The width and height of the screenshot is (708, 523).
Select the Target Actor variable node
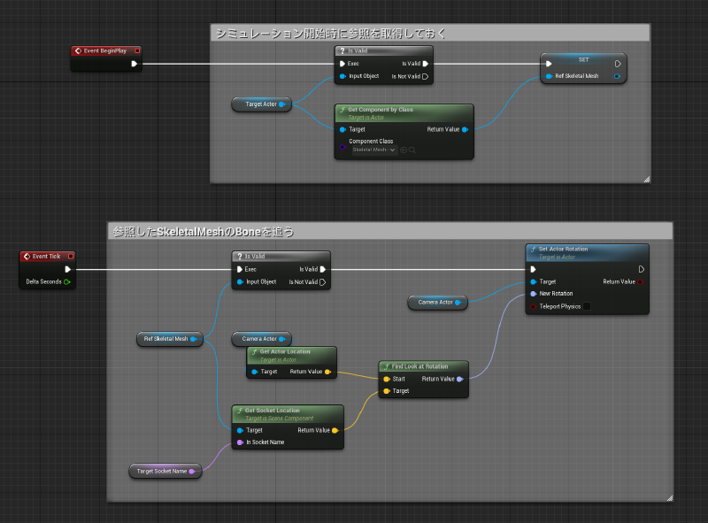pos(261,104)
